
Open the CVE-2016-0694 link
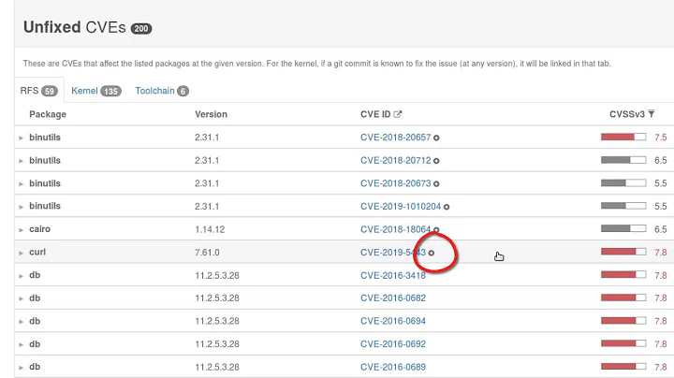coord(393,321)
